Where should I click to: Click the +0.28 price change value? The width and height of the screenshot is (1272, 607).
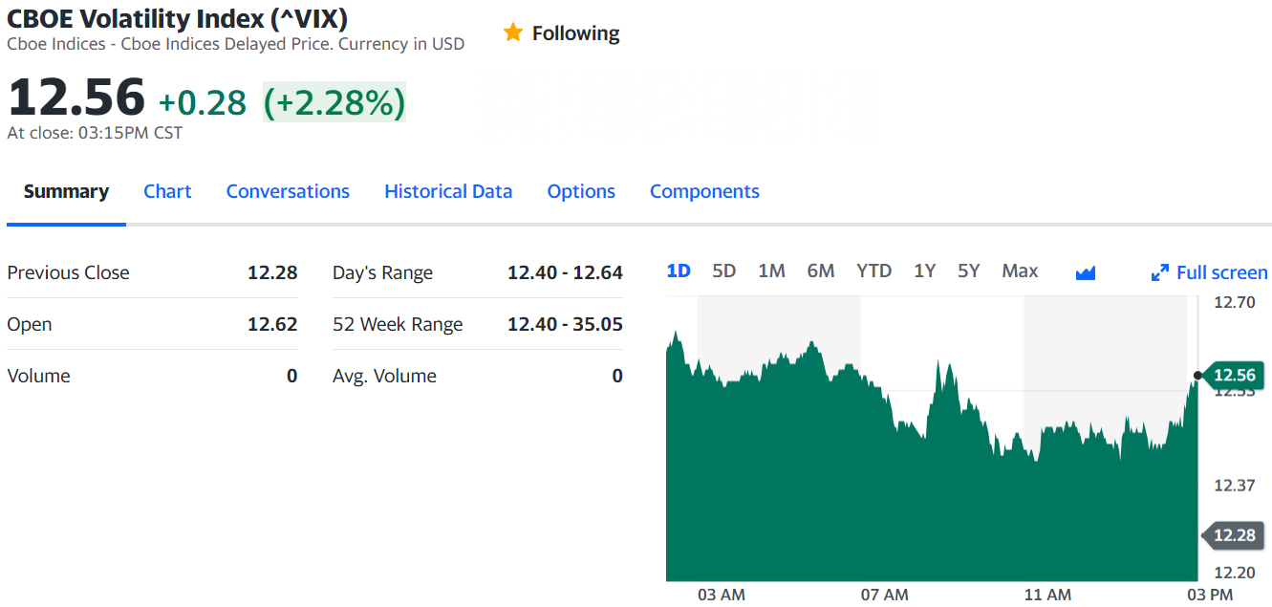click(203, 102)
